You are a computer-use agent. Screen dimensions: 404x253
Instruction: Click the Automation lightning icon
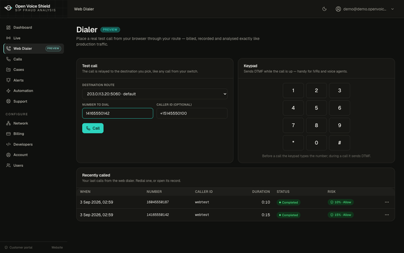(x=8, y=90)
